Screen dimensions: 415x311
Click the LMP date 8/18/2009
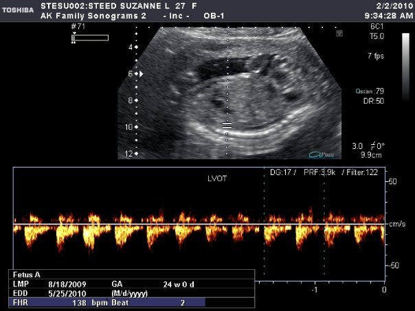[x=67, y=284]
